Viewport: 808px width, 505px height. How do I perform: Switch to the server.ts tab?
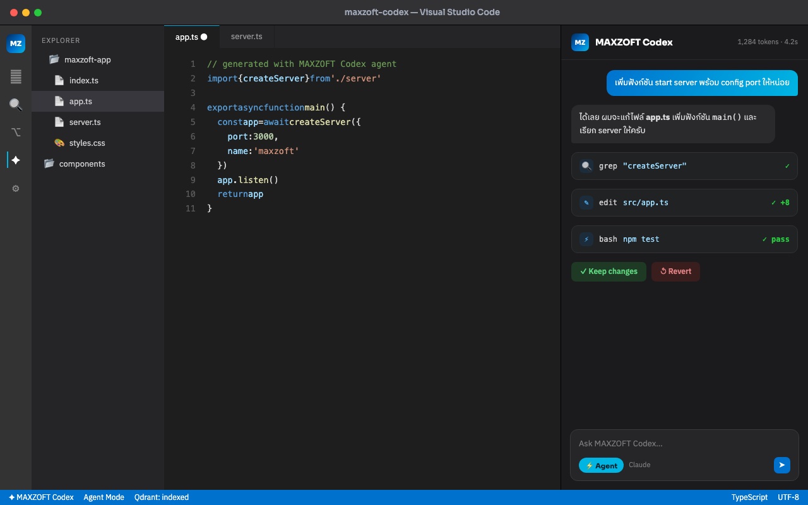tap(246, 37)
